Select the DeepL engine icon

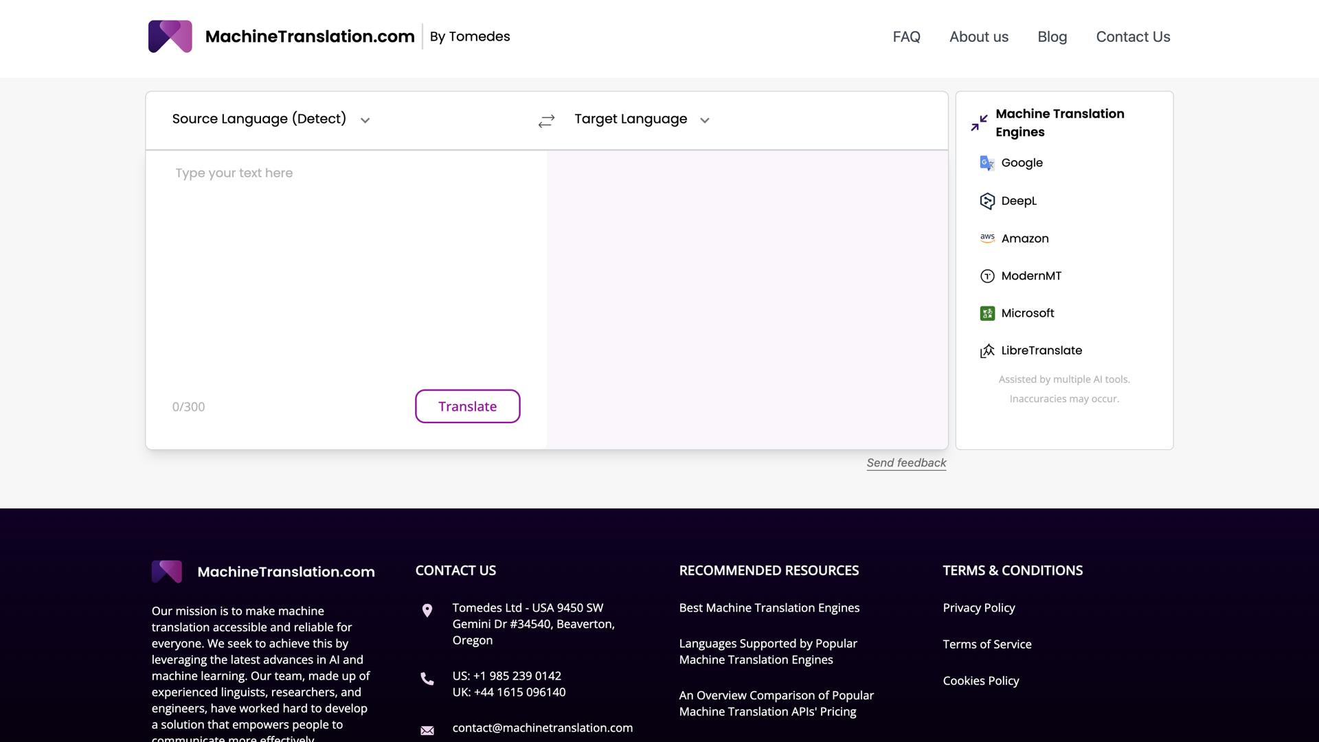click(x=987, y=201)
